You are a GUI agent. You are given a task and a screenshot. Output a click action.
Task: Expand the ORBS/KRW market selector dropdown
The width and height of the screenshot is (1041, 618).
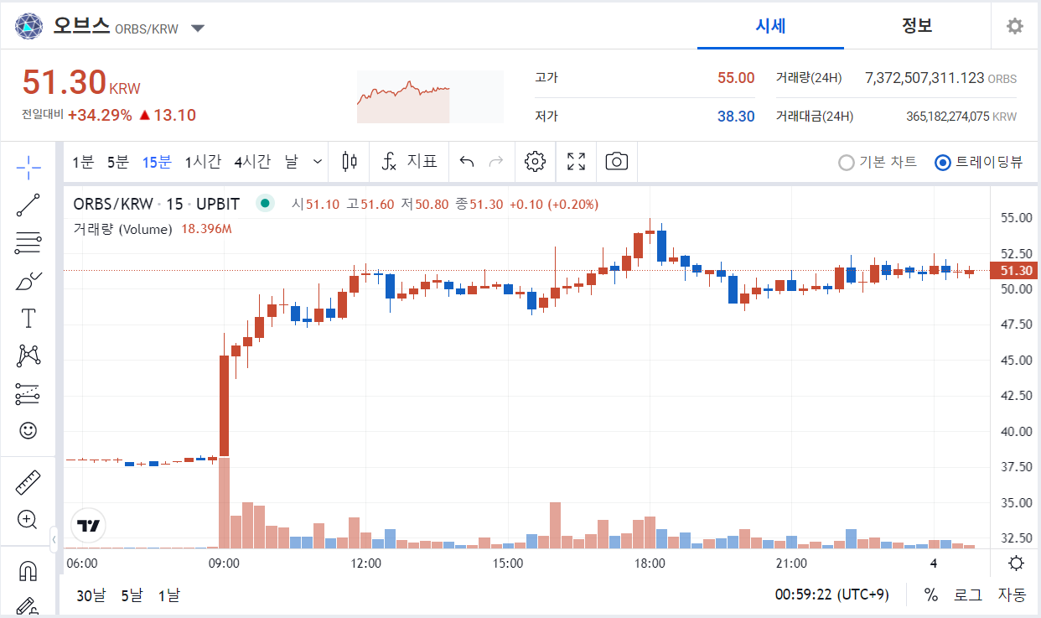[198, 28]
